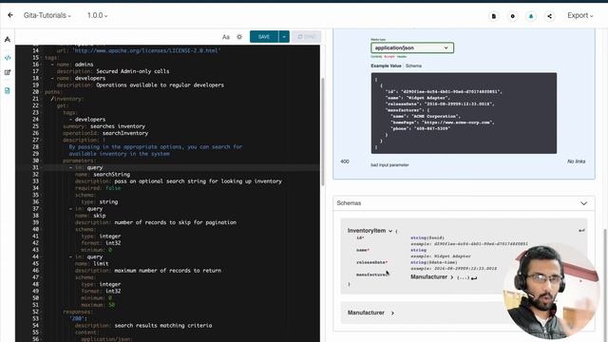The height and width of the screenshot is (342, 608).
Task: Click 'search results matching criteria' on line 54
Action: 163,326
